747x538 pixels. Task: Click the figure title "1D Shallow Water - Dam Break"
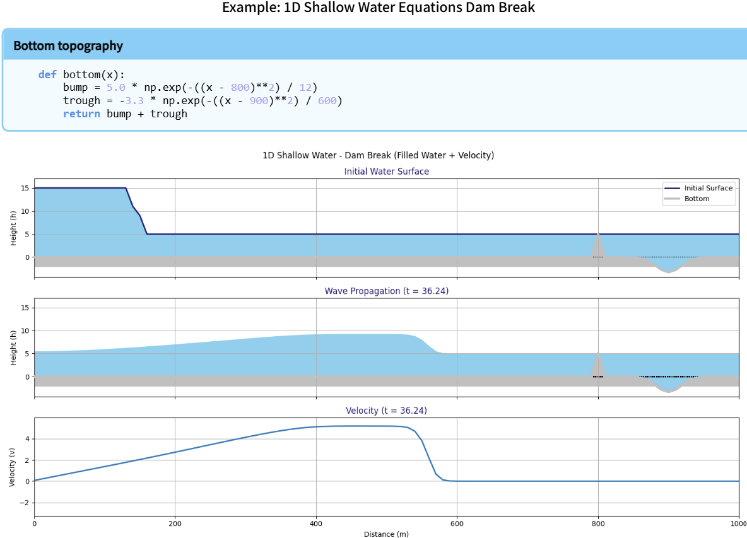[x=378, y=155]
